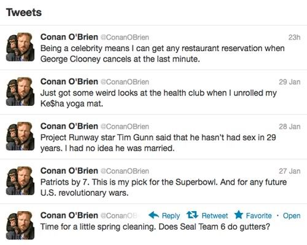Image resolution: width=307 pixels, height=245 pixels.
Task: Click the 29 Jan timestamp
Action: click(x=290, y=82)
